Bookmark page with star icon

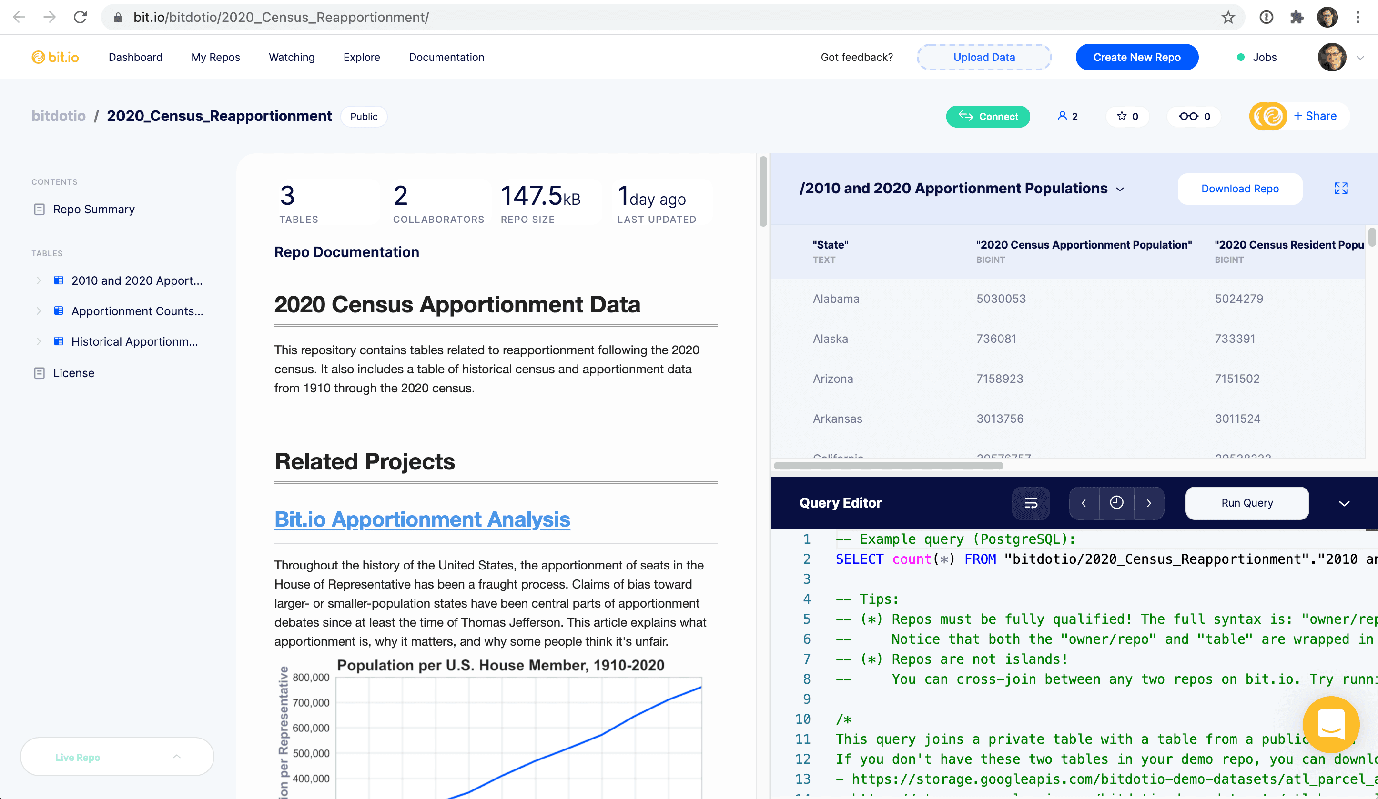tap(1228, 18)
